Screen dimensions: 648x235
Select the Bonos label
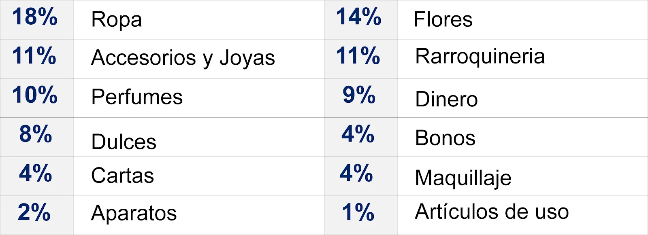pyautogui.click(x=445, y=138)
